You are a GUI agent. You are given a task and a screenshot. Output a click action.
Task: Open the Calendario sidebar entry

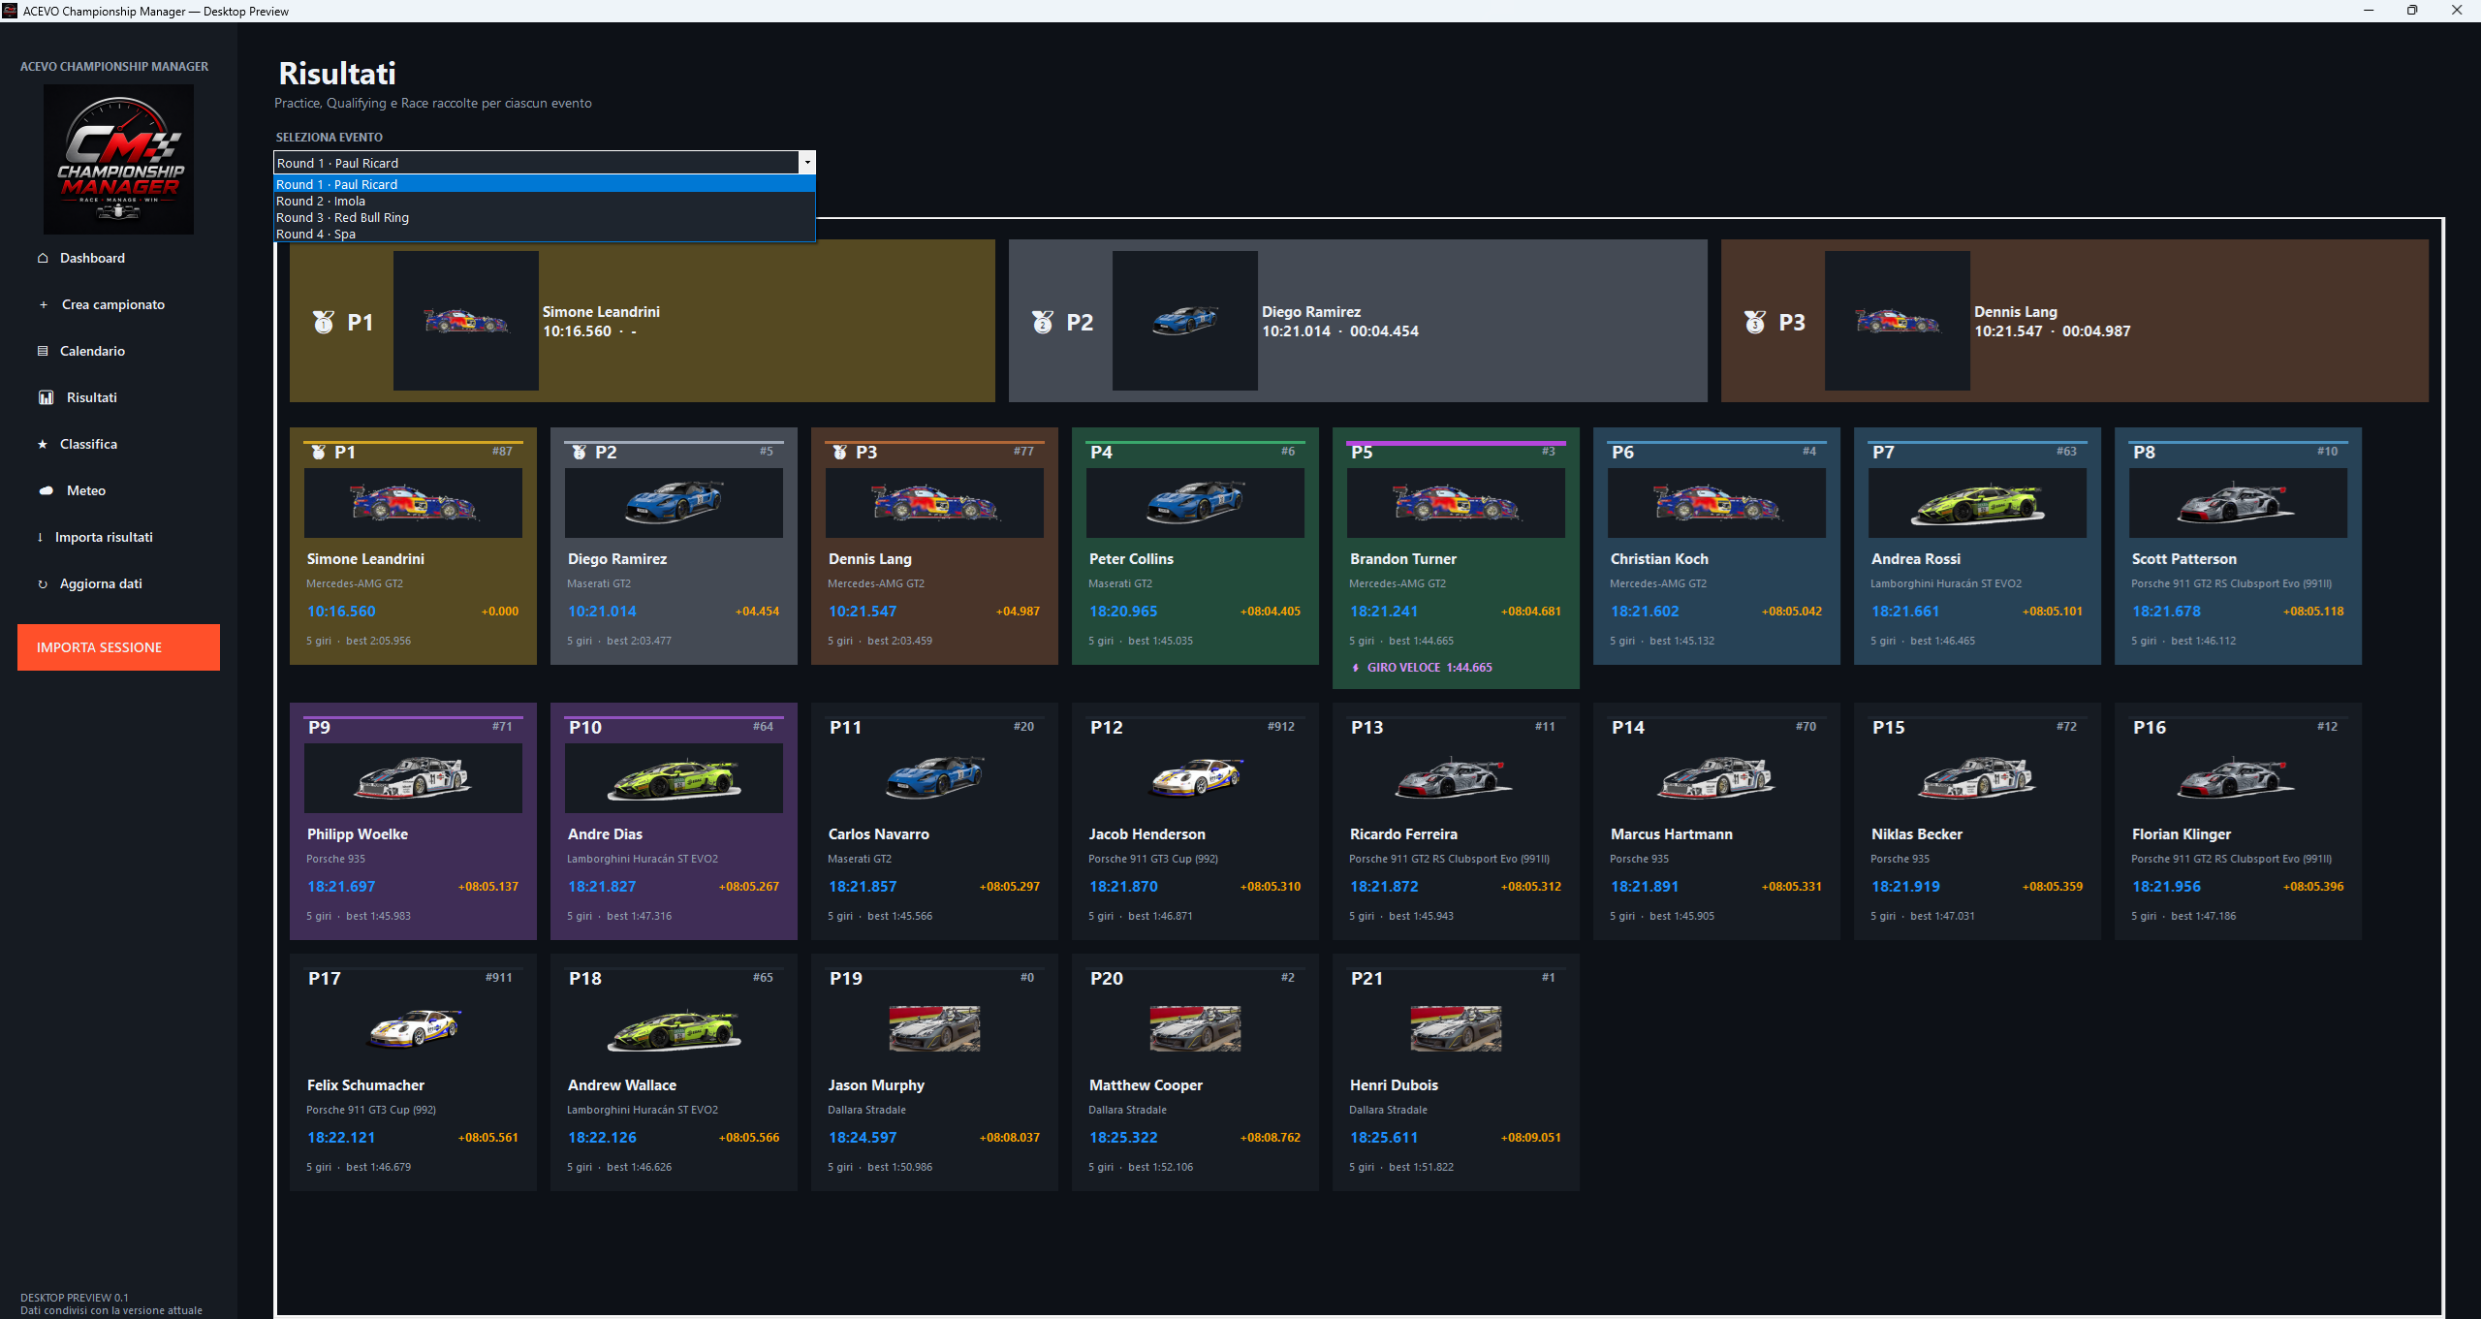[92, 351]
